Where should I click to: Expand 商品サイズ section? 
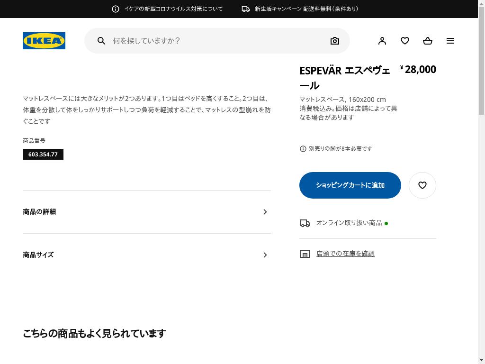pyautogui.click(x=147, y=255)
